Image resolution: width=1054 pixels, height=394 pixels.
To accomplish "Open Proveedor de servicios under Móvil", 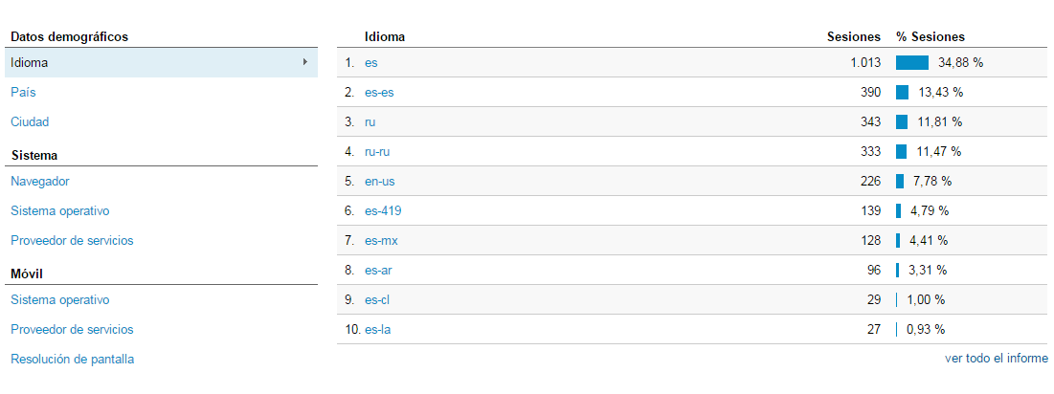I will 72,329.
